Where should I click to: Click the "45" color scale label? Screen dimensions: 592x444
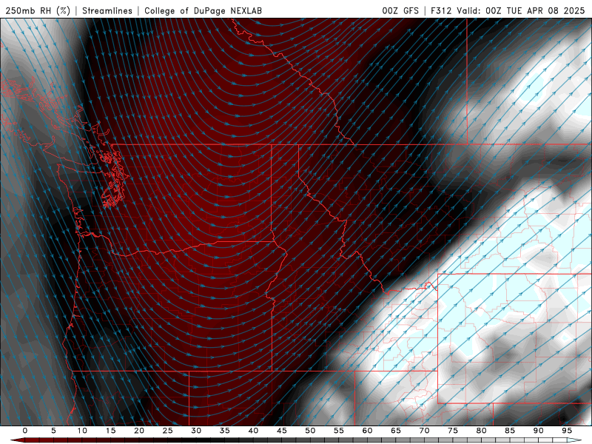[281, 431]
